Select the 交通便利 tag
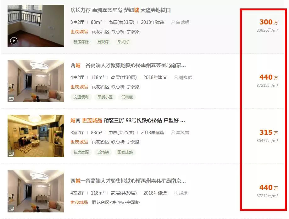The width and height of the screenshot is (289, 219). tap(81, 97)
